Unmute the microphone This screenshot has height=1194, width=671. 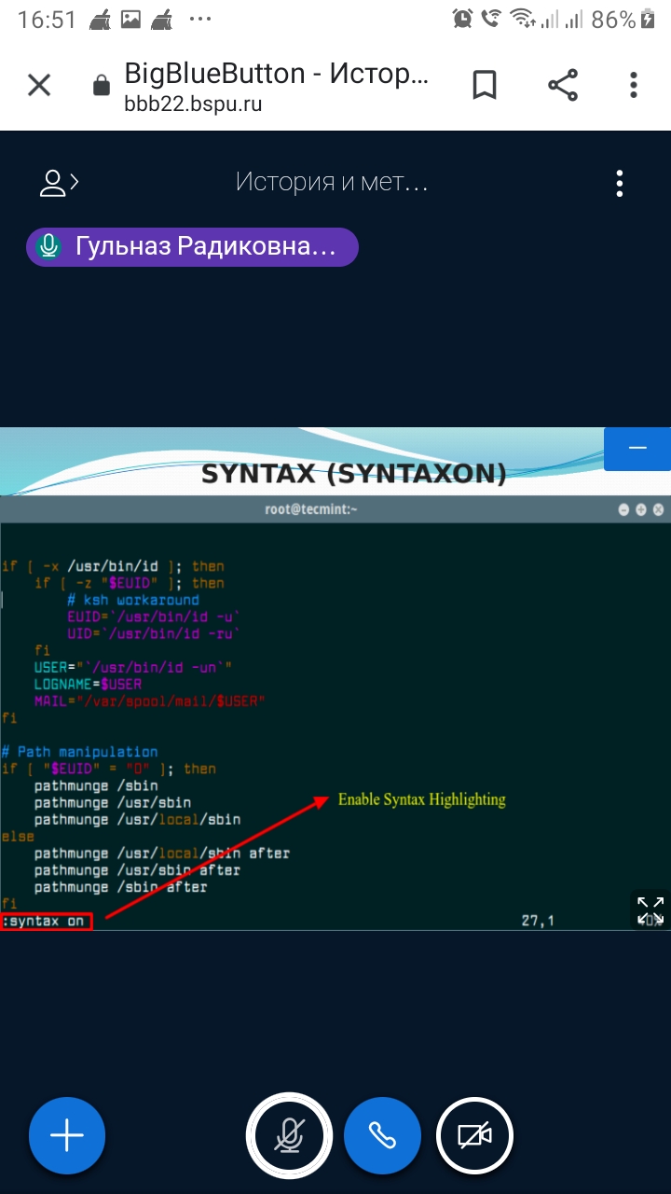[289, 1135]
